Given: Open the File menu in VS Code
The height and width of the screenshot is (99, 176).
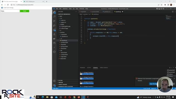Looking at the screenshot, I should 57,9.
